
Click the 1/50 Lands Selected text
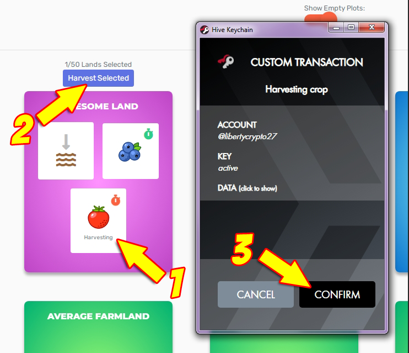point(98,64)
